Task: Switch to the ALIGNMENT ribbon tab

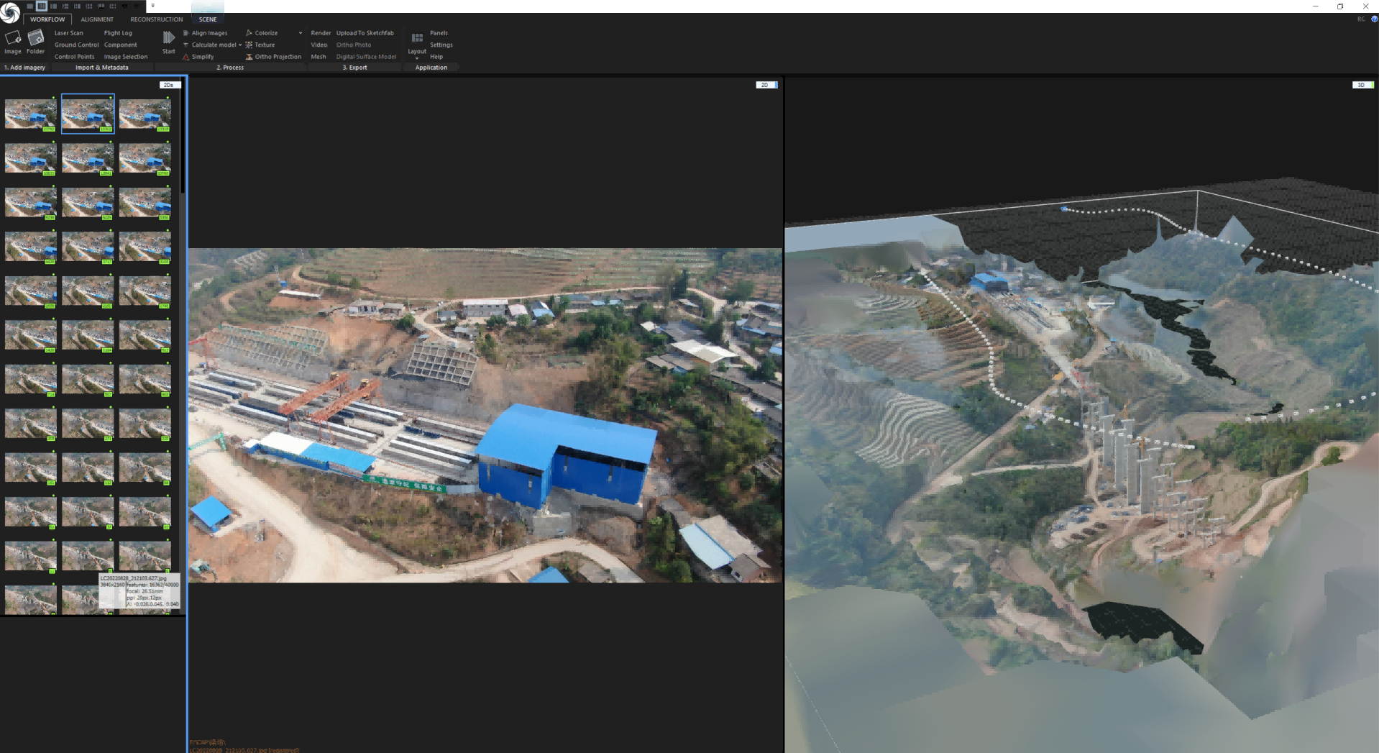Action: 97,19
